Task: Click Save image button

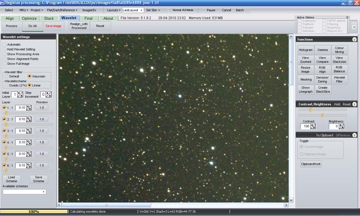Action: 53,26
